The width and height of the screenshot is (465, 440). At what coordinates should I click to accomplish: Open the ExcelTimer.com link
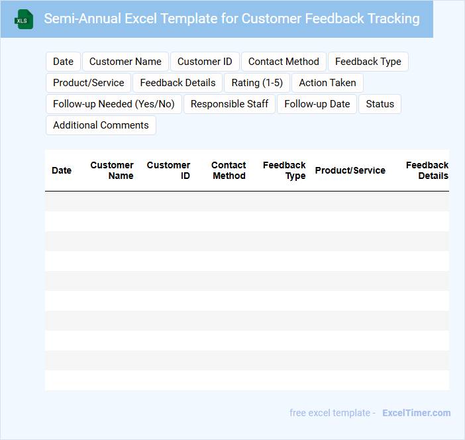[x=416, y=413]
